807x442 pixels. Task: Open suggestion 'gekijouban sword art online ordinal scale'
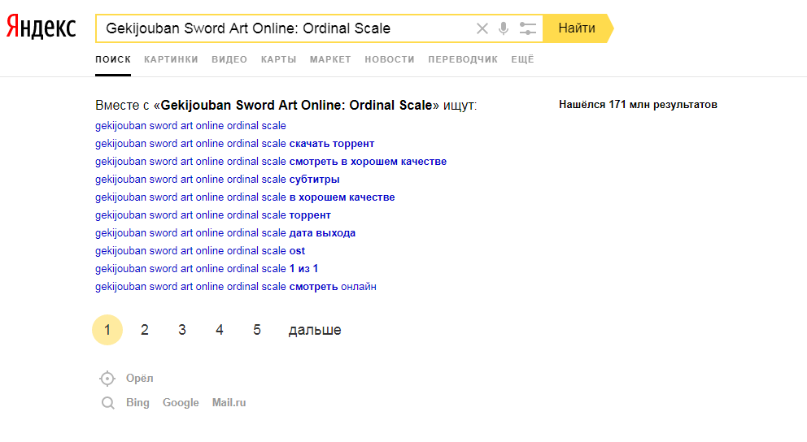[x=190, y=125]
